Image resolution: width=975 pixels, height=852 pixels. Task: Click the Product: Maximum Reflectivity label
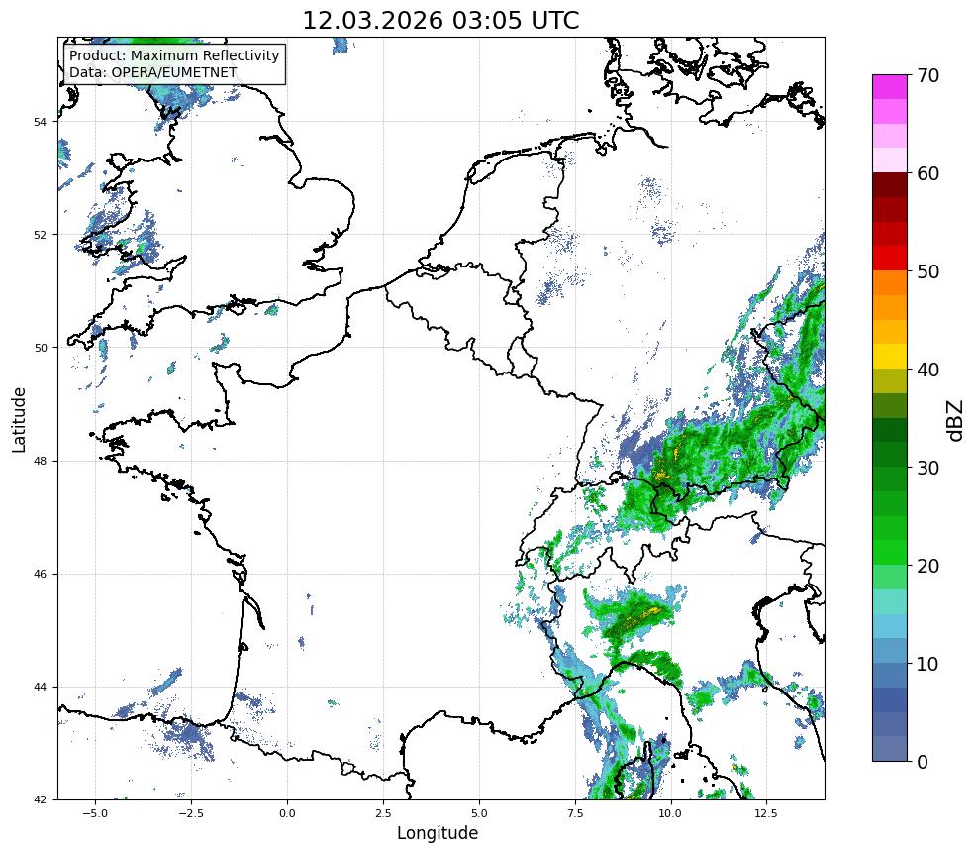174,55
